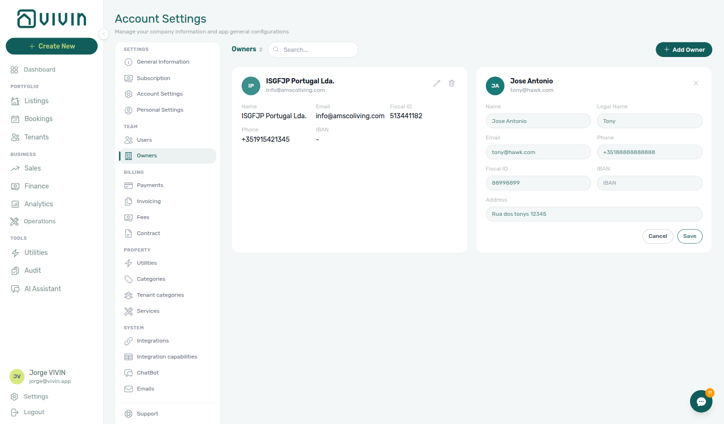
Task: Click the JV user avatar
Action: [x=17, y=376]
